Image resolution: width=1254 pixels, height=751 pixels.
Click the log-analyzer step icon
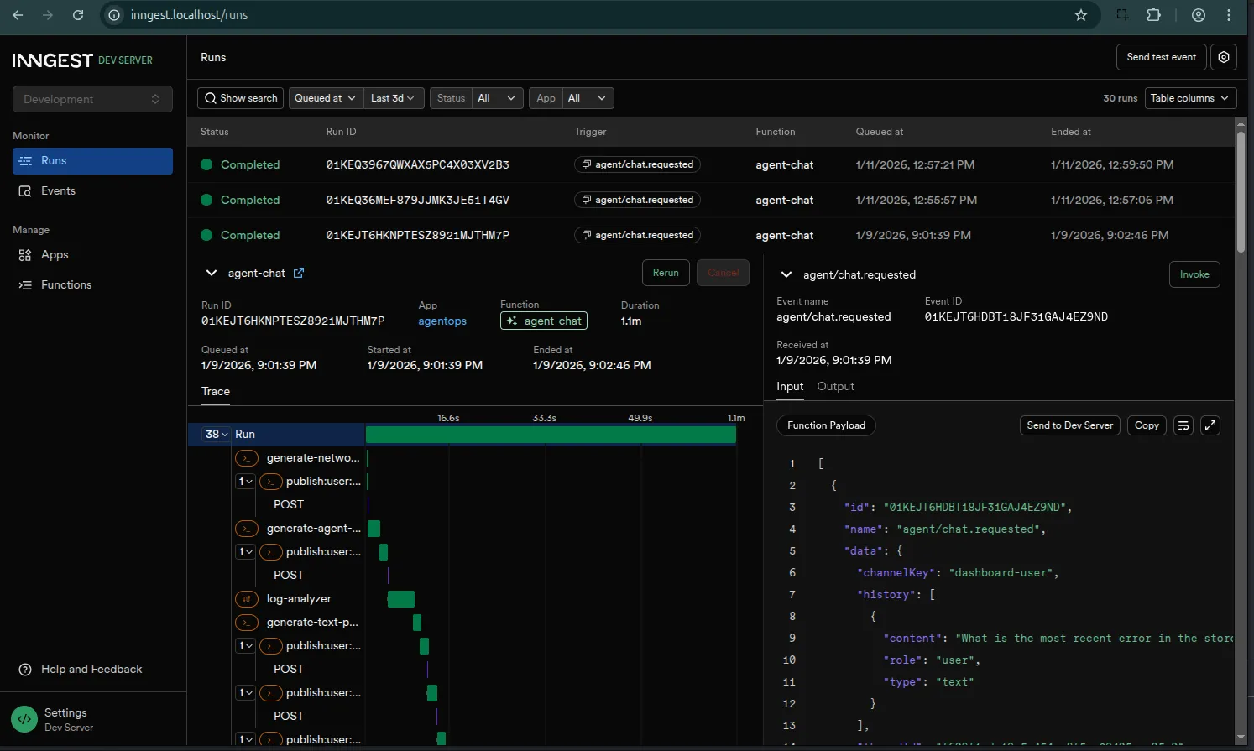(x=246, y=599)
